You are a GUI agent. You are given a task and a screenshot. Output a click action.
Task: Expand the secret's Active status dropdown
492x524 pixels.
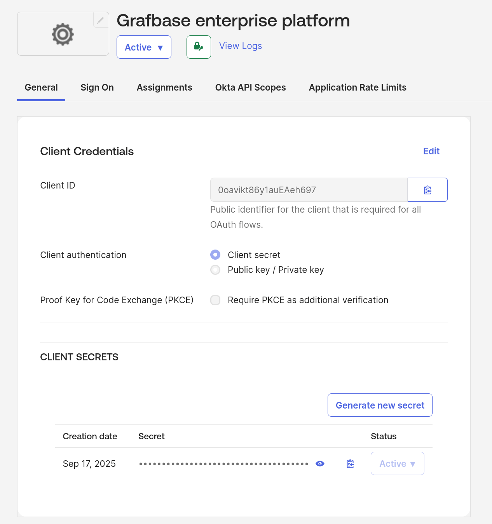[x=397, y=463]
